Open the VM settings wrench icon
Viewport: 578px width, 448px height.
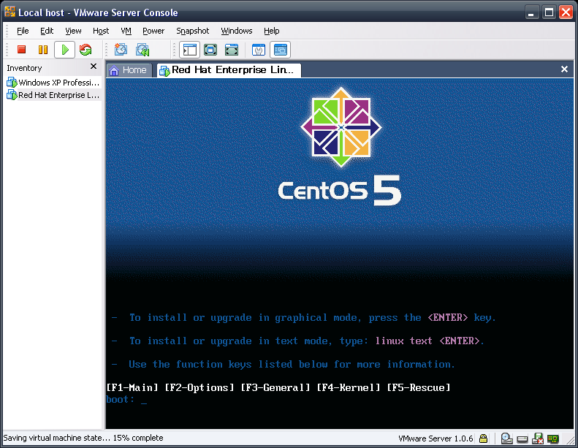coord(259,50)
